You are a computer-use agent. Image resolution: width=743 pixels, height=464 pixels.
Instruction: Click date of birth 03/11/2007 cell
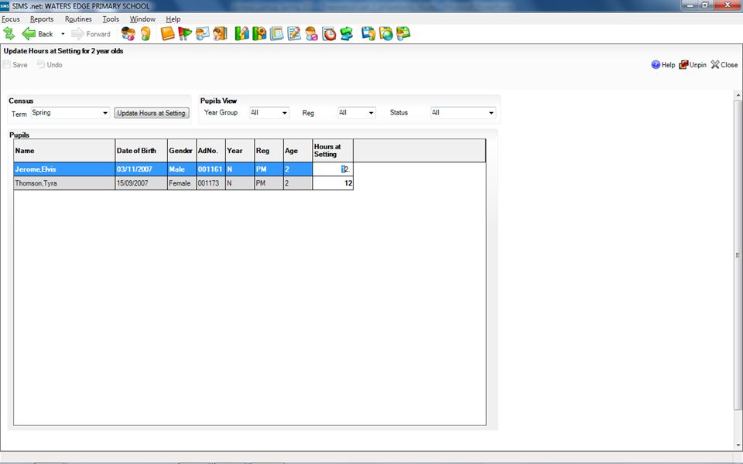(x=141, y=169)
